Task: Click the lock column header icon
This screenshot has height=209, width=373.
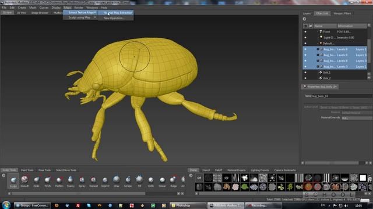Action: pos(311,26)
